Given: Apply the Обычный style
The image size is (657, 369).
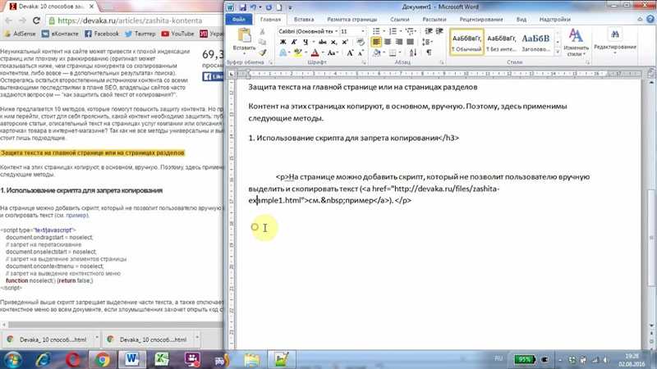Looking at the screenshot, I should pos(466,42).
